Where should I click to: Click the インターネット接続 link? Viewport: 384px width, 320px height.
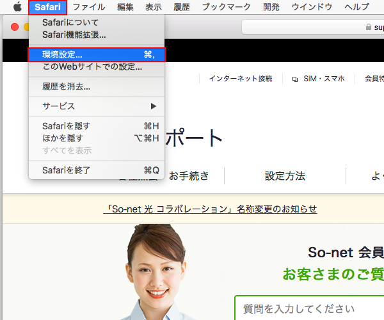point(241,79)
